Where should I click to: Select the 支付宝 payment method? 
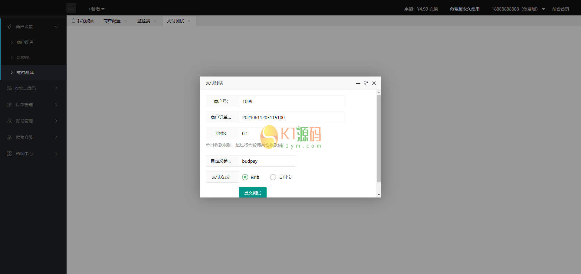click(273, 177)
